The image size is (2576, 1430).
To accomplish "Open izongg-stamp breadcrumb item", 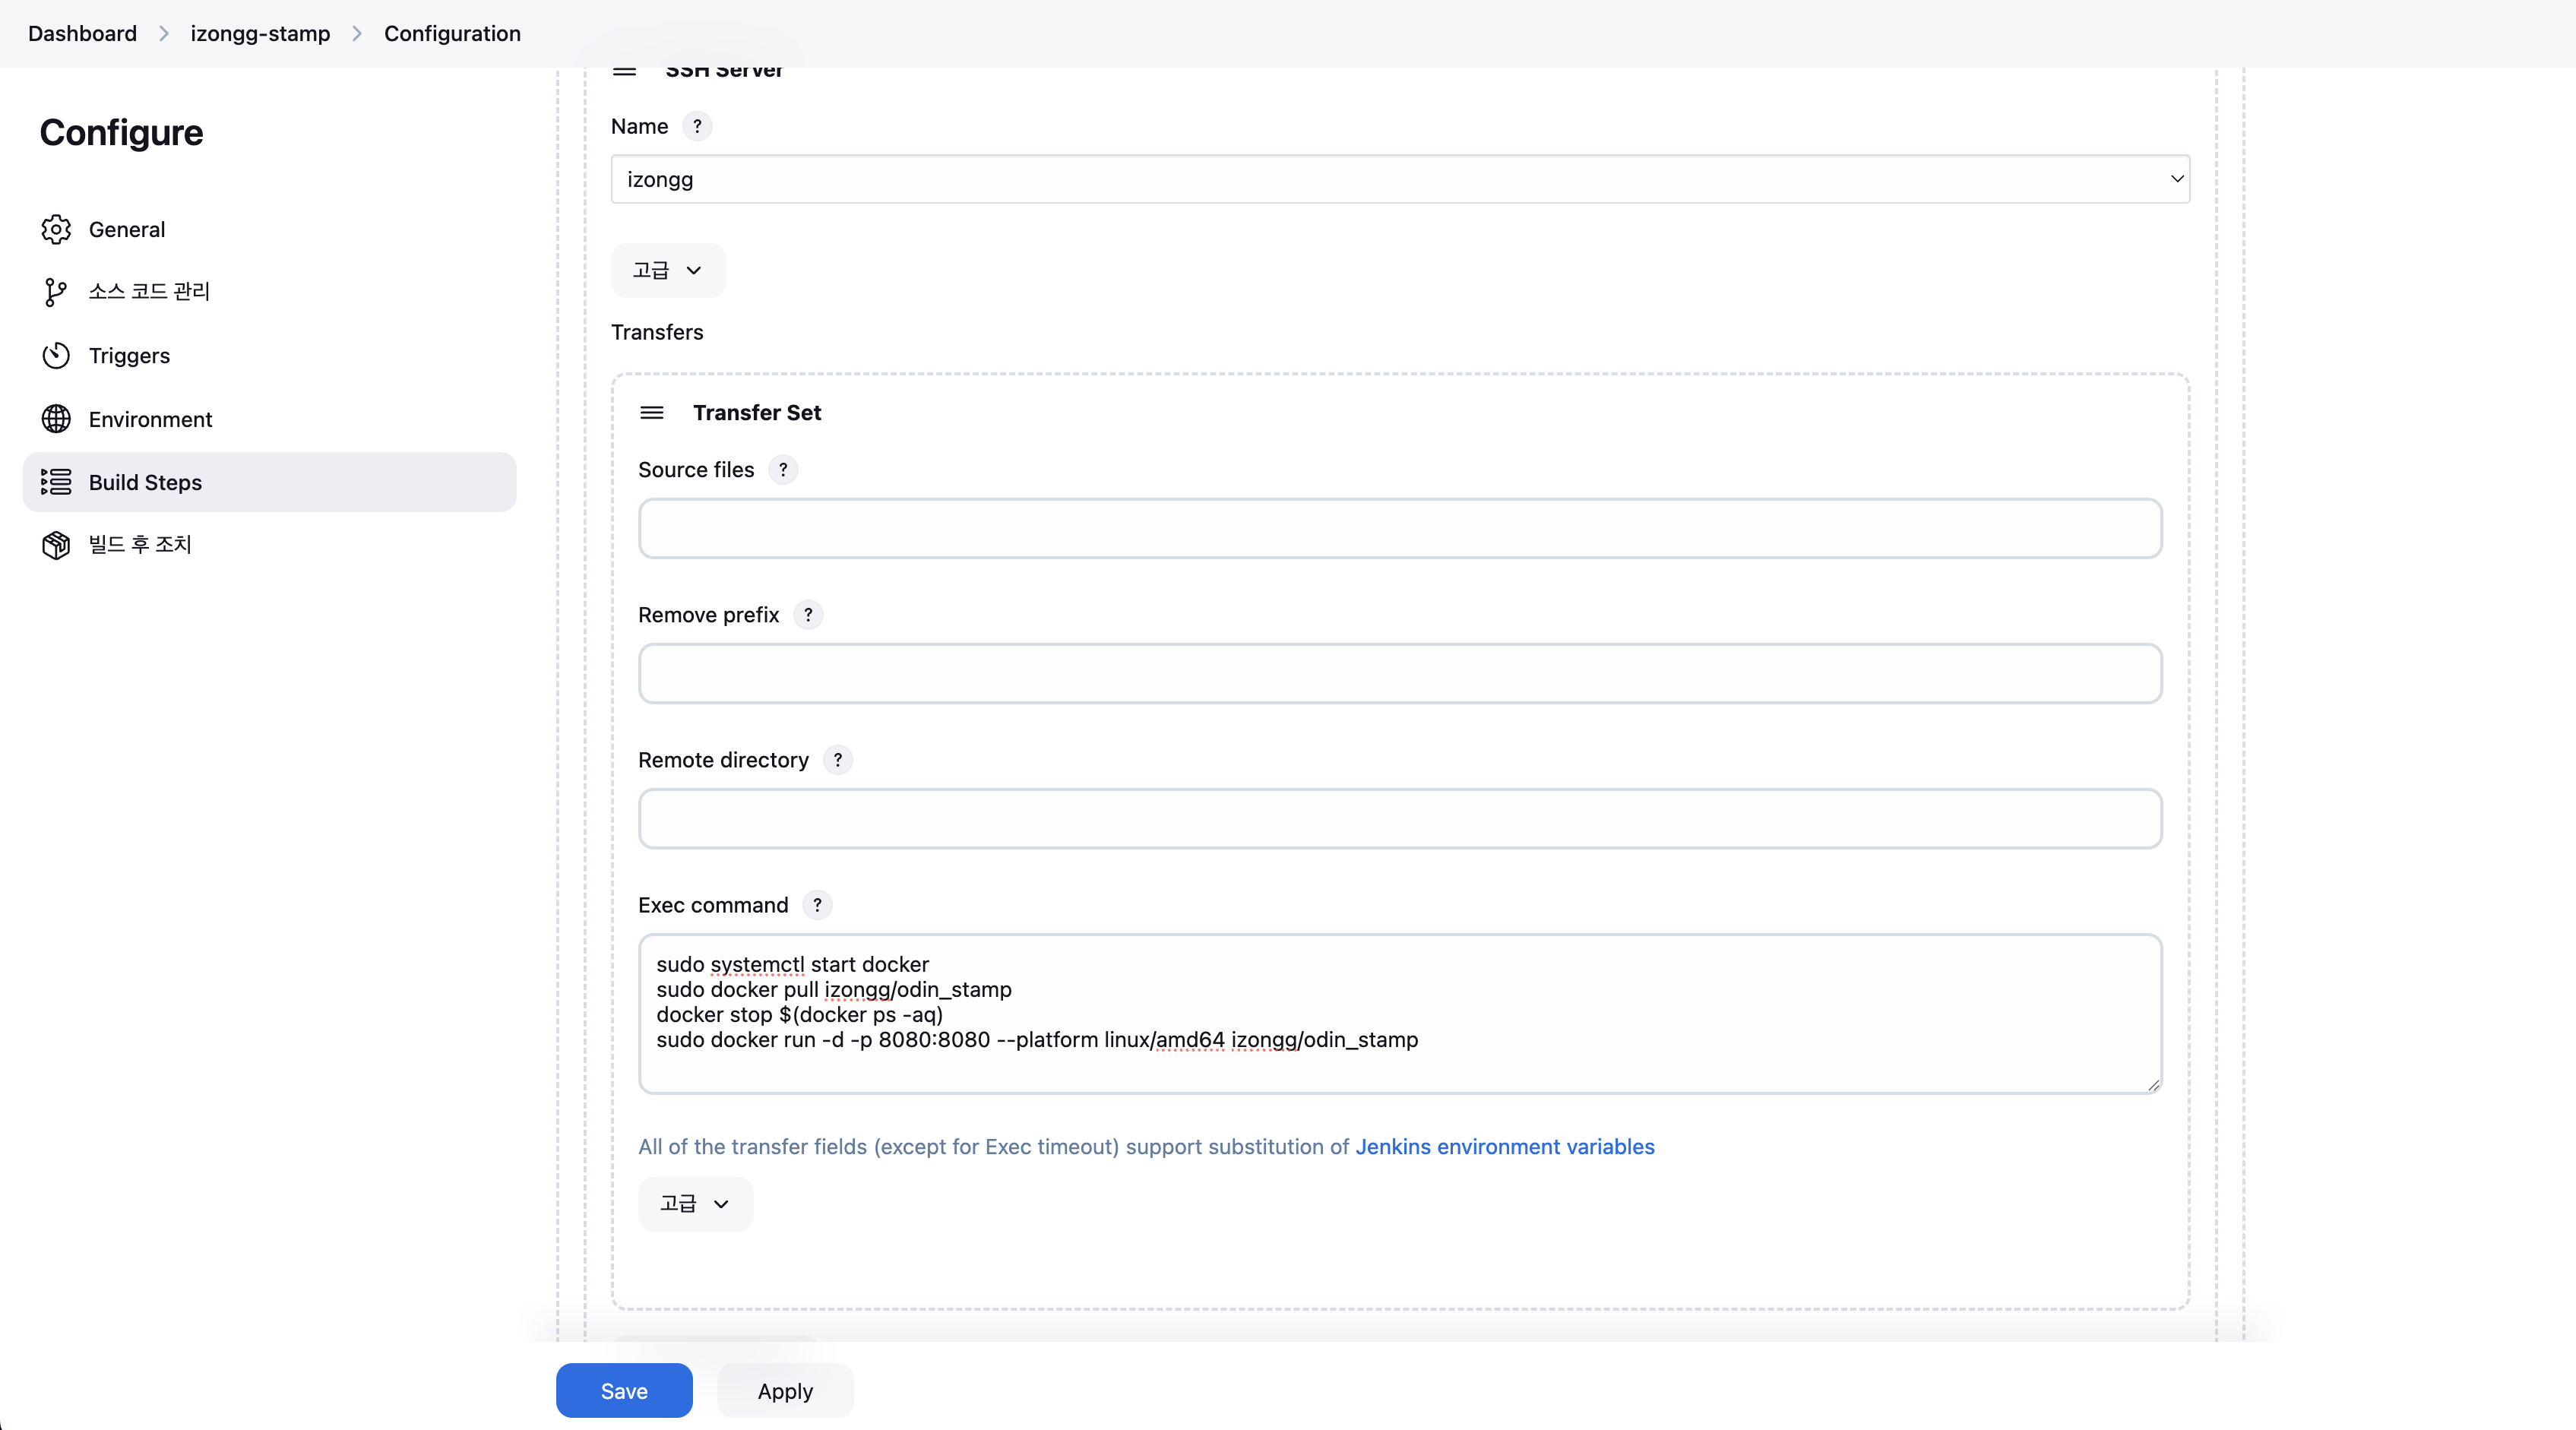I will [x=260, y=34].
